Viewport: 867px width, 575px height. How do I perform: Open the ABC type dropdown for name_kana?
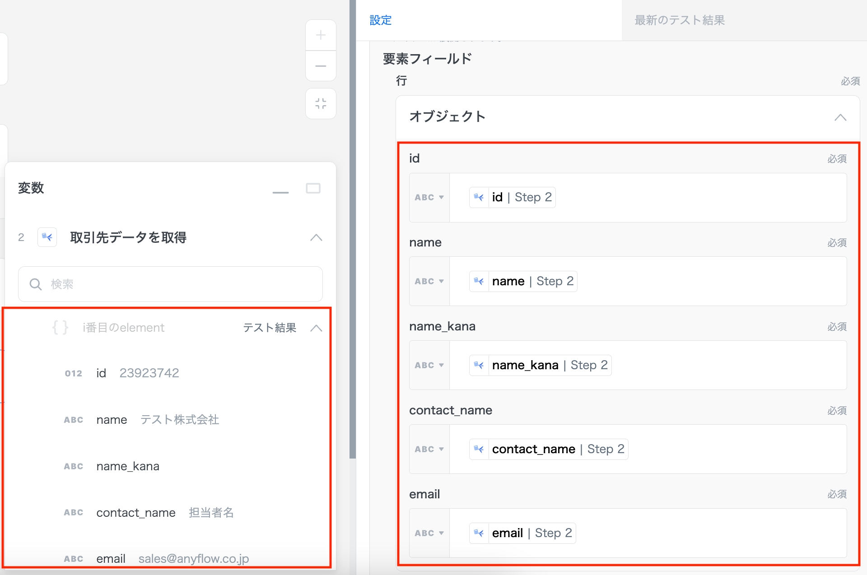429,366
